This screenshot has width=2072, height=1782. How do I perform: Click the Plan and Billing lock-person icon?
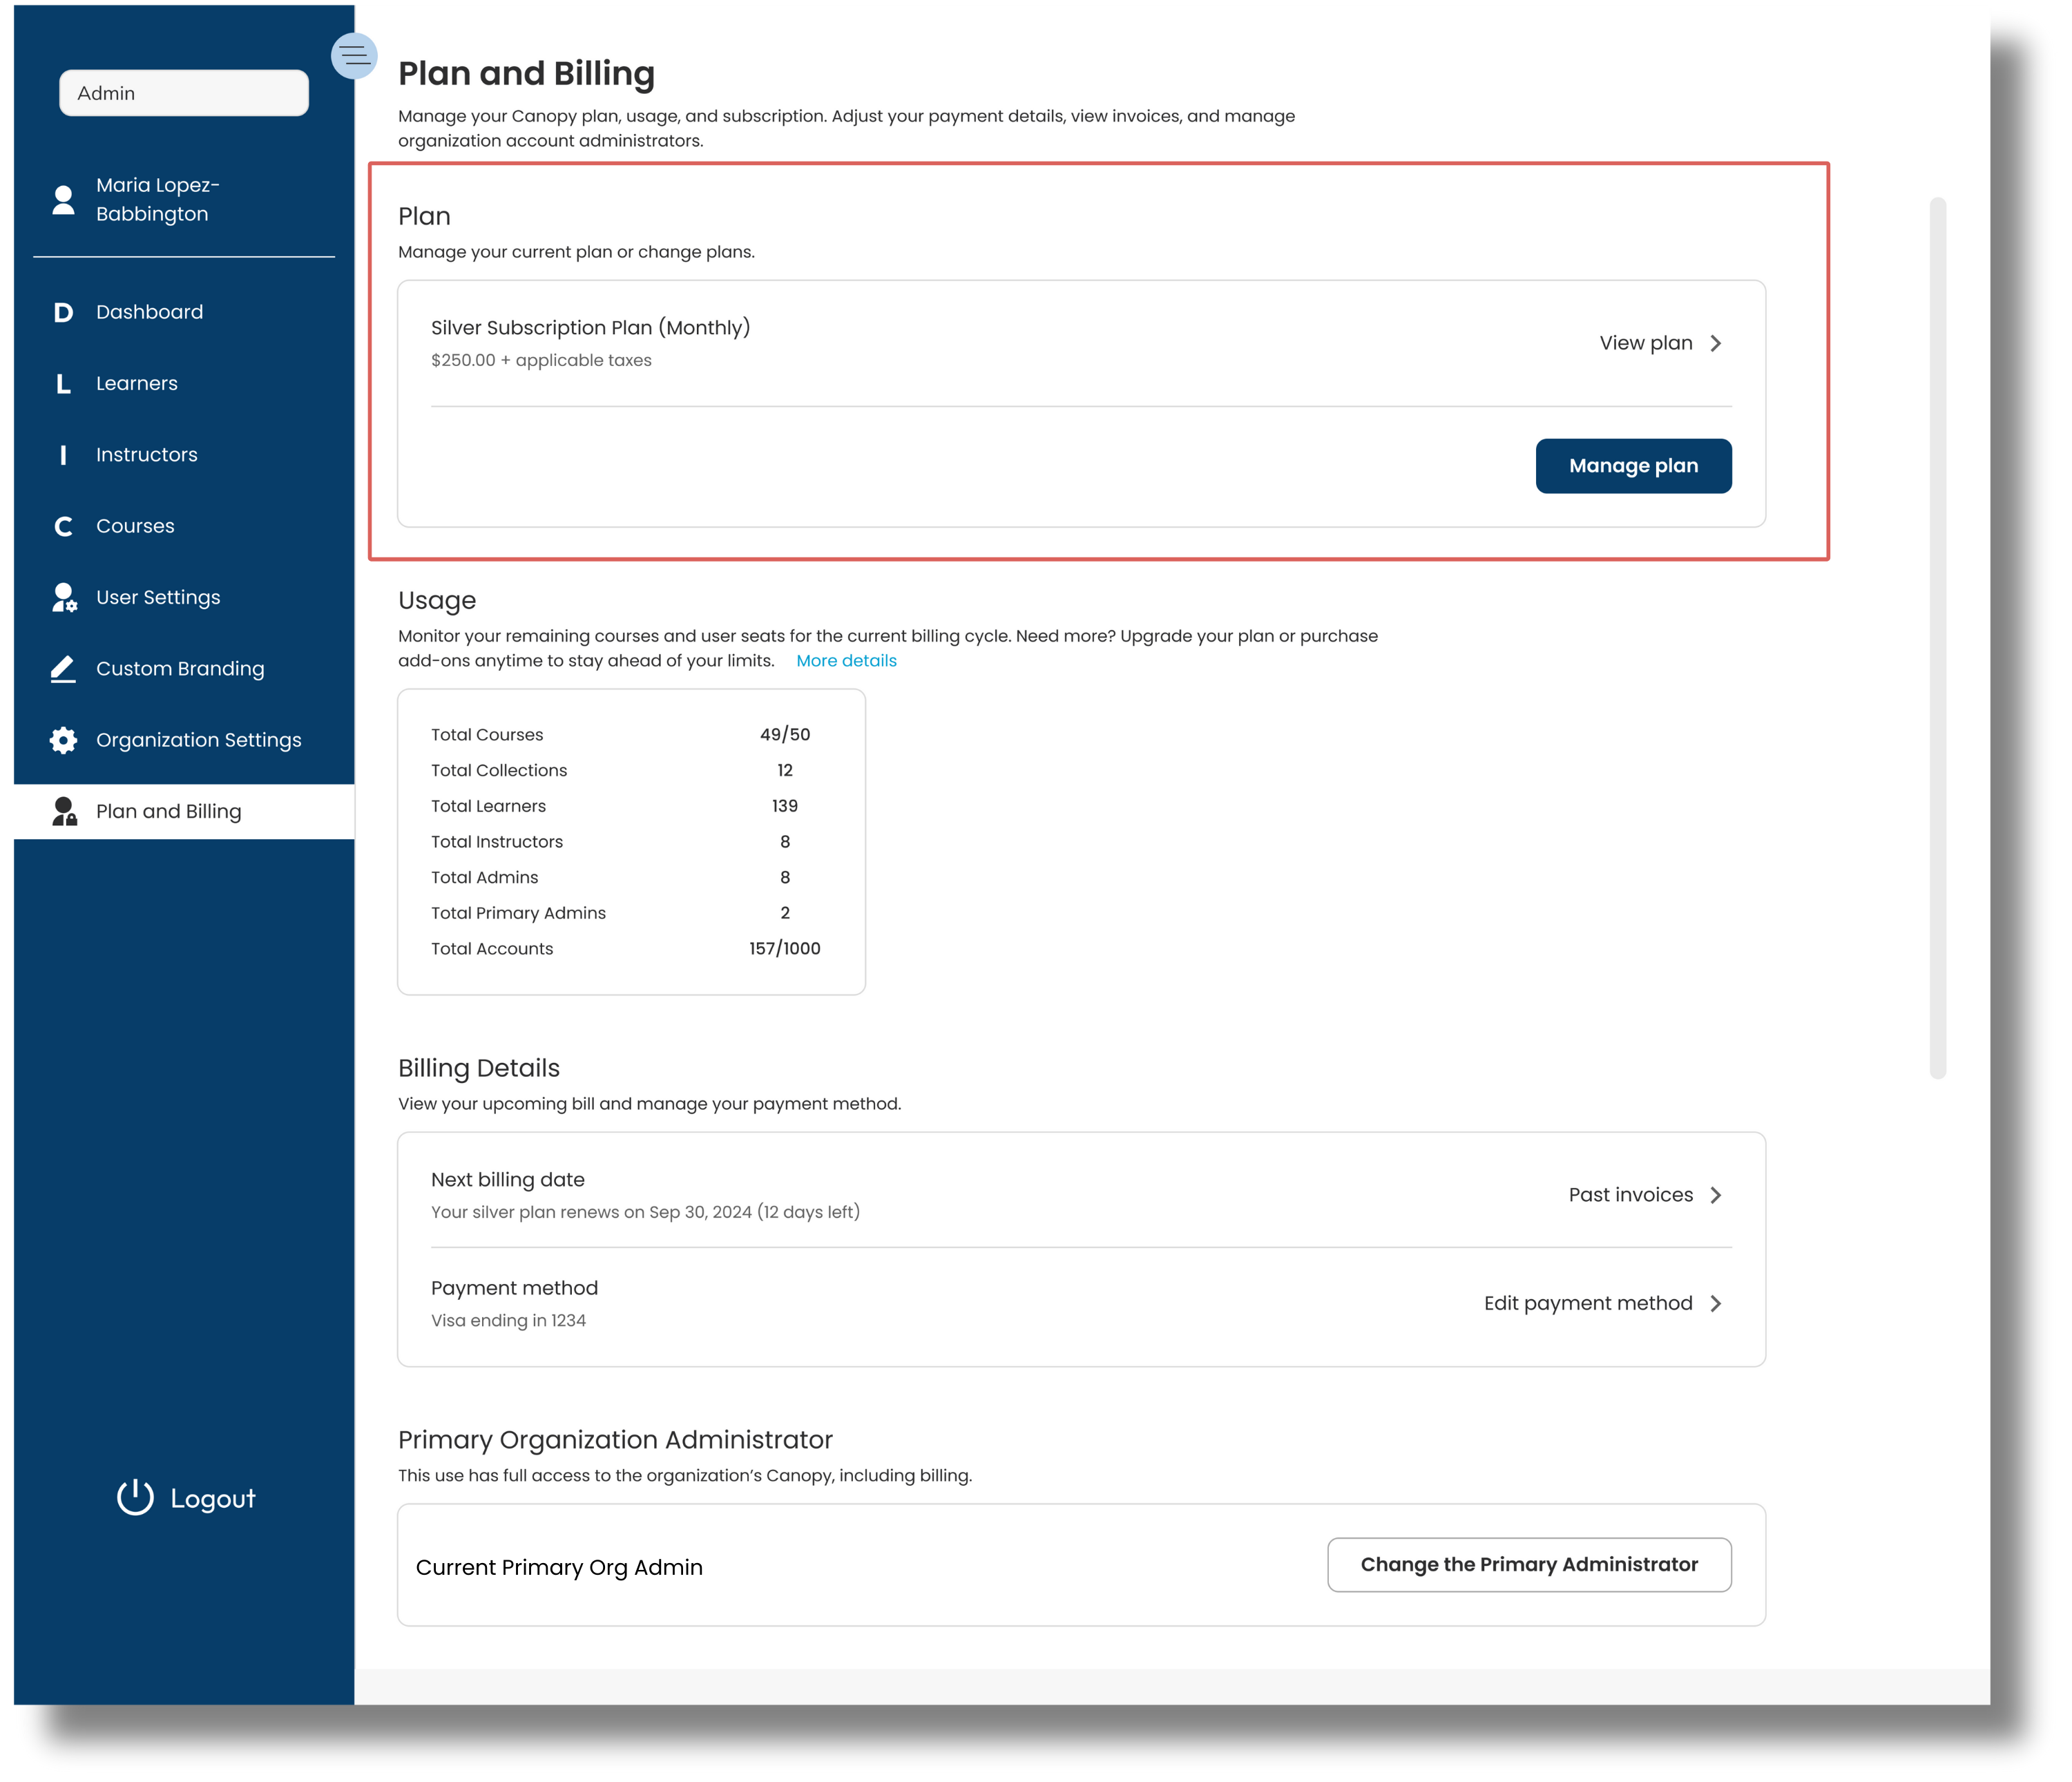64,812
